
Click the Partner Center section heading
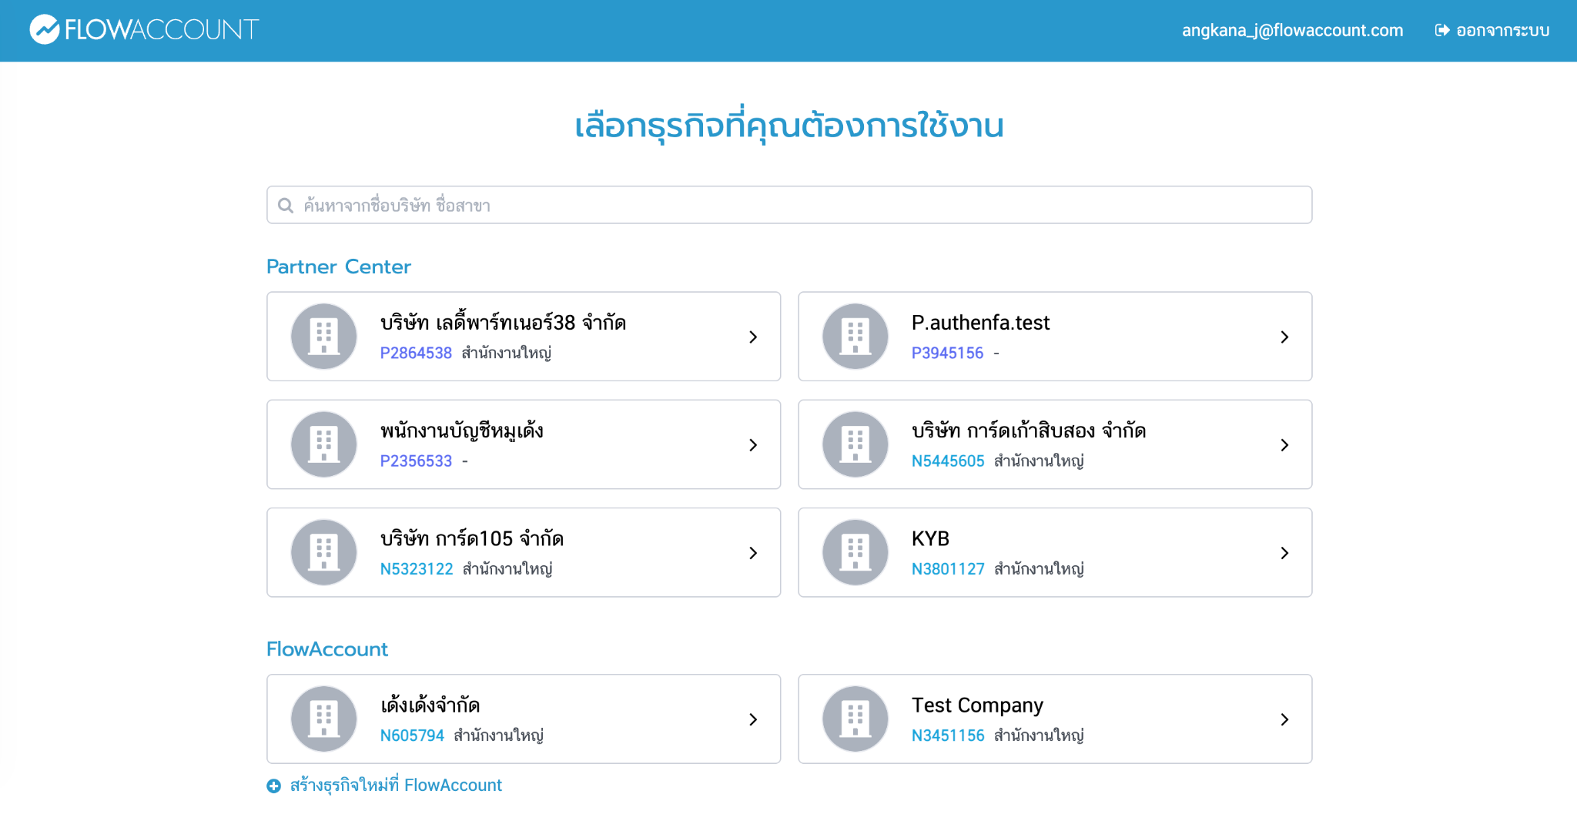pos(339,266)
